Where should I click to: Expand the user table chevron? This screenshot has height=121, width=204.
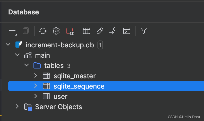(36, 96)
